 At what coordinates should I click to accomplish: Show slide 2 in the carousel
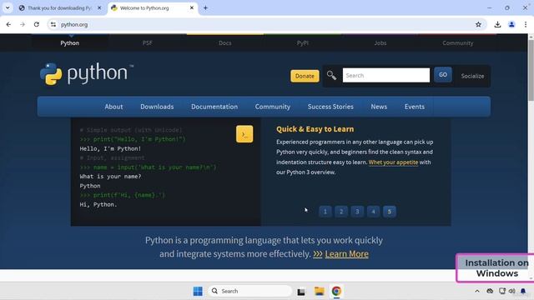341,212
